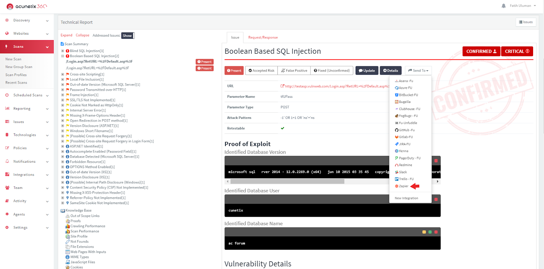Expand Blind SQL Injection[3] tree node
544x269 pixels.
[63, 51]
